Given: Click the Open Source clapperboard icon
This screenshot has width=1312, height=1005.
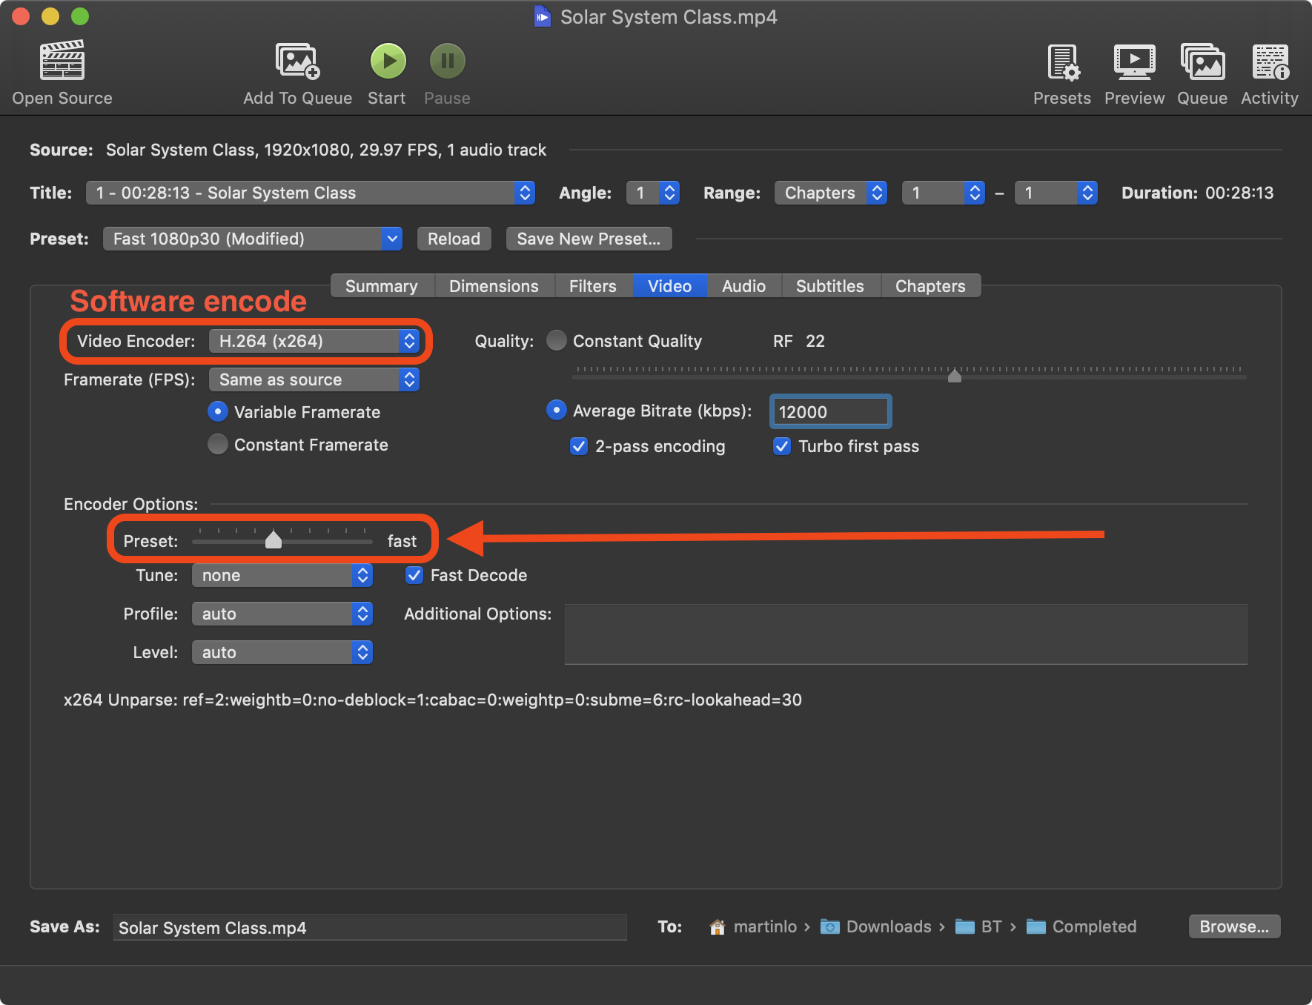Looking at the screenshot, I should click(62, 61).
